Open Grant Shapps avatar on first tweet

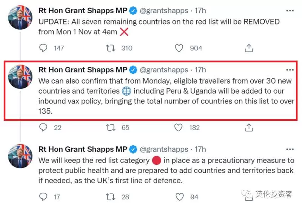coord(20,17)
